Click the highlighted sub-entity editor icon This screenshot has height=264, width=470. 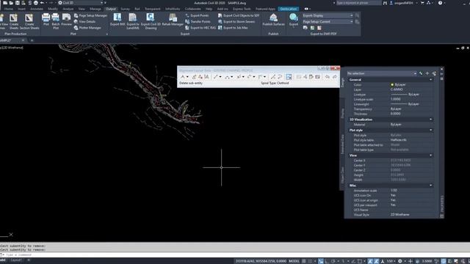289,77
